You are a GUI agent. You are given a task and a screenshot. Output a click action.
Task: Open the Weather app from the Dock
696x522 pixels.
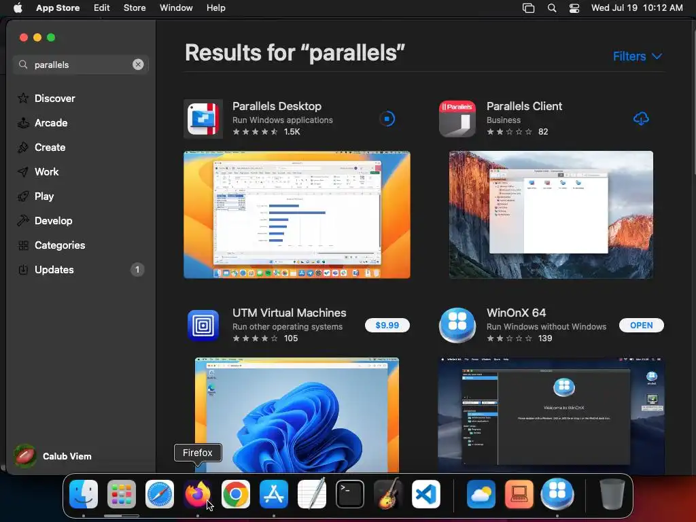(x=481, y=494)
